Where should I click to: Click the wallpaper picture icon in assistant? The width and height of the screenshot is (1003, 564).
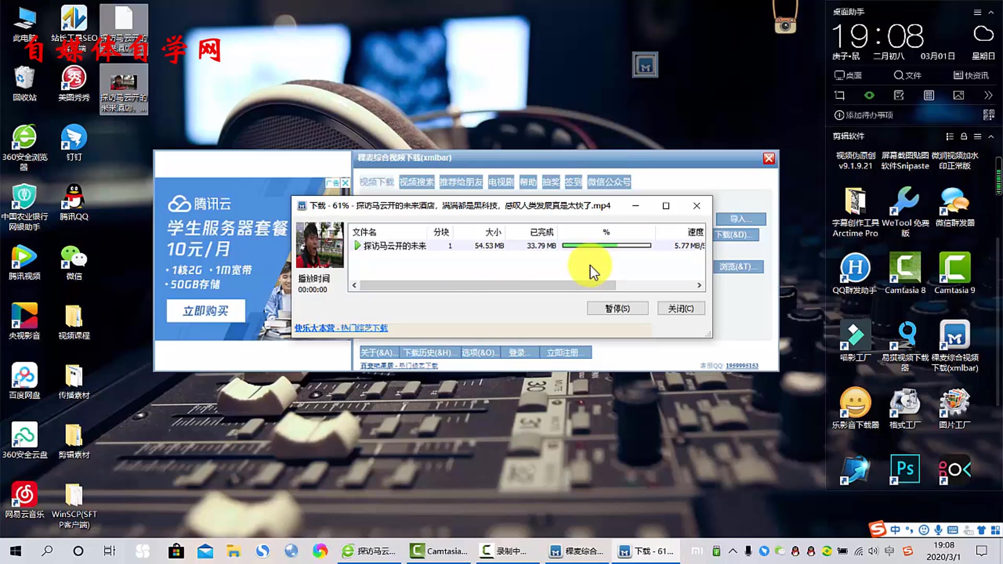[x=959, y=96]
